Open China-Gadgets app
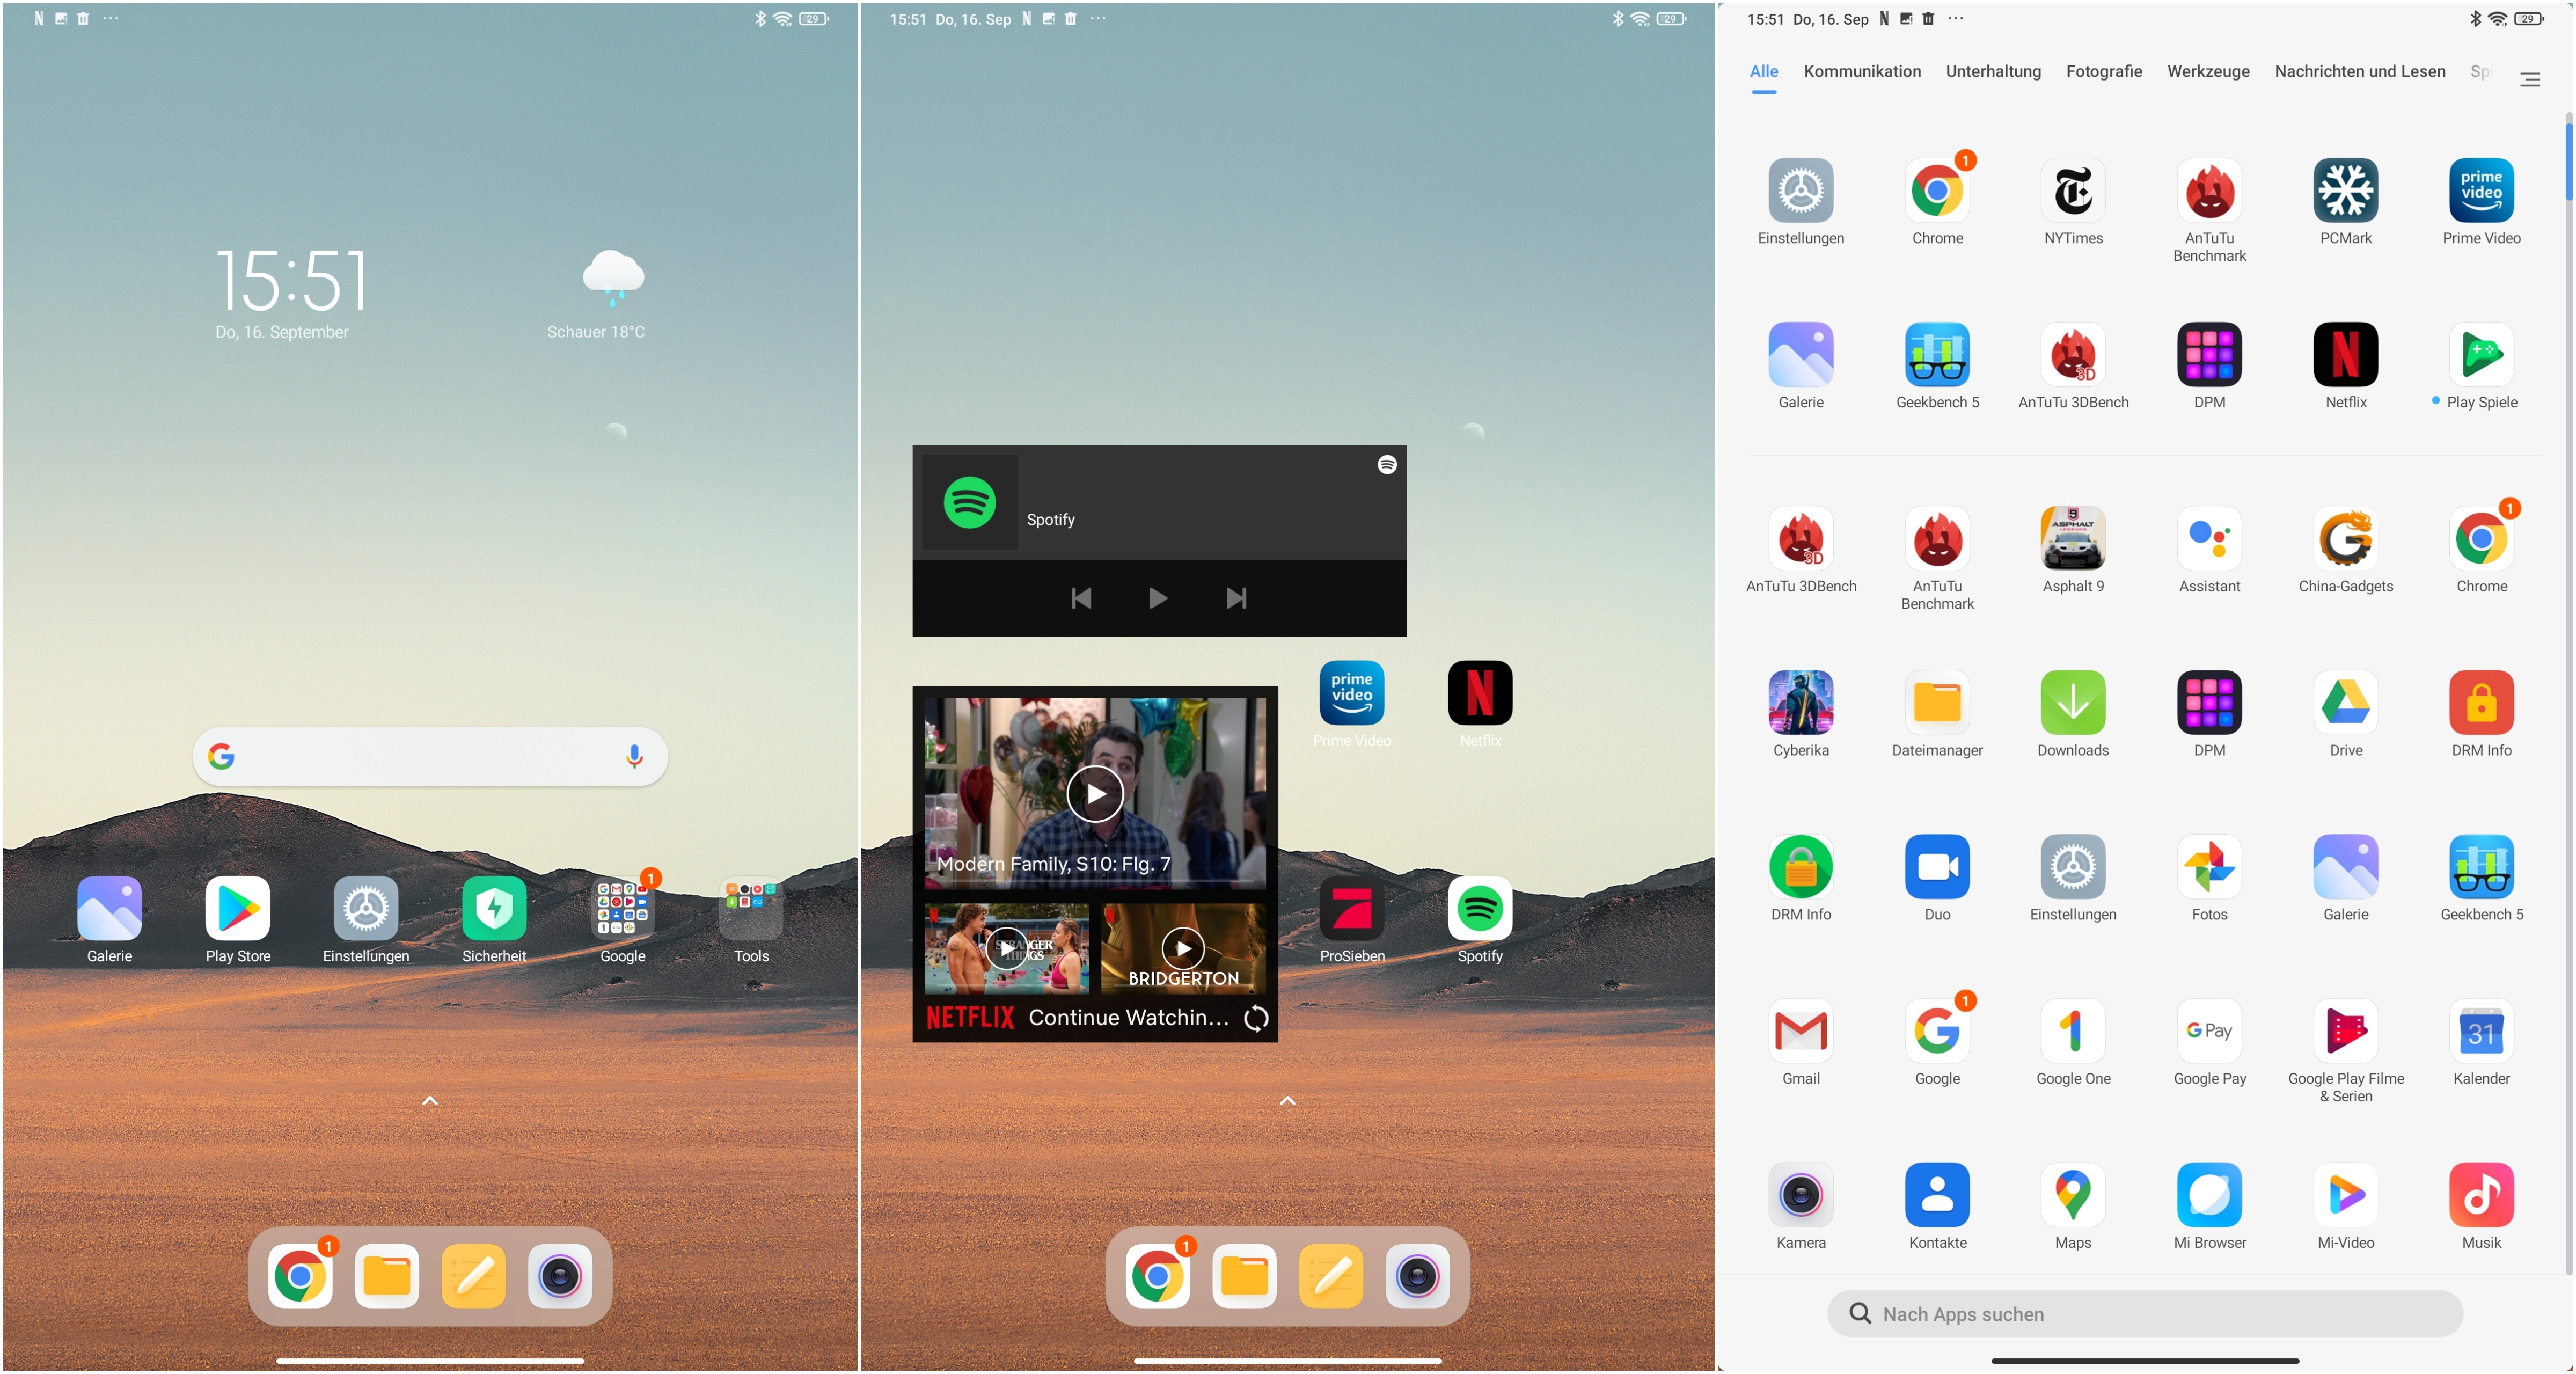This screenshot has width=2576, height=1374. pyautogui.click(x=2345, y=538)
